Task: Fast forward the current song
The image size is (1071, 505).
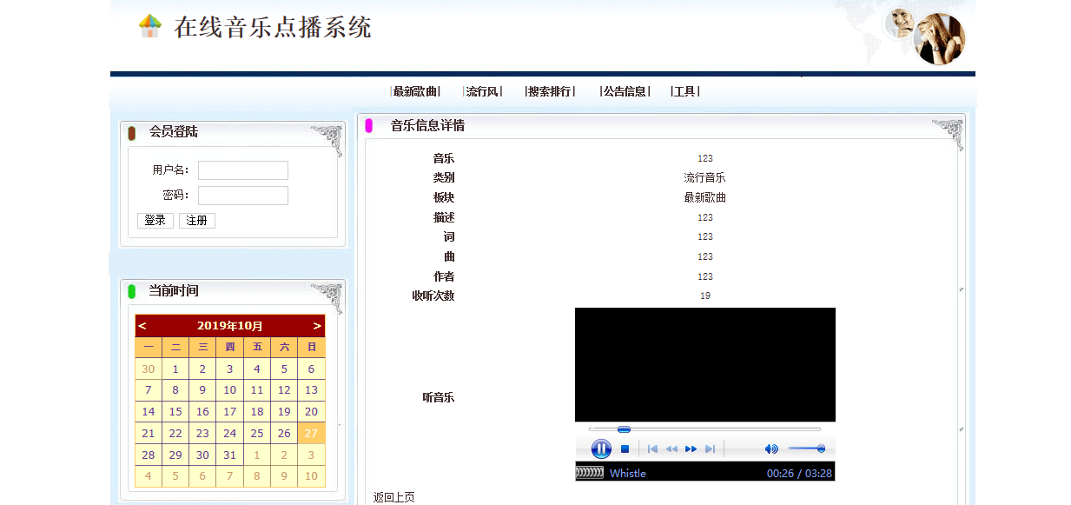Action: click(691, 449)
